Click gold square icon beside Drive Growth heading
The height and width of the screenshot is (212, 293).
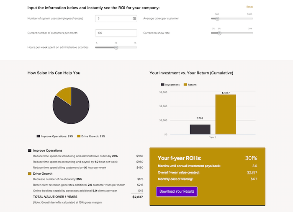click(30, 173)
